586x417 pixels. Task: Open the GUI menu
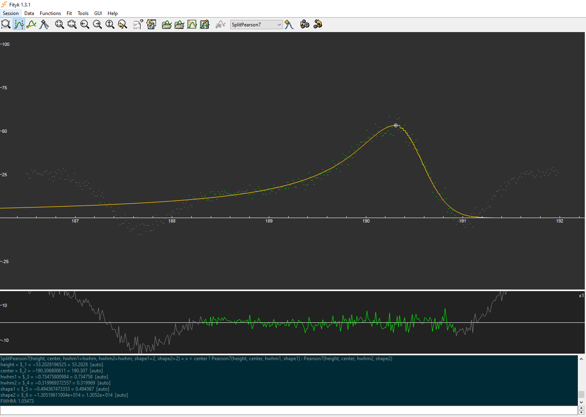click(98, 13)
